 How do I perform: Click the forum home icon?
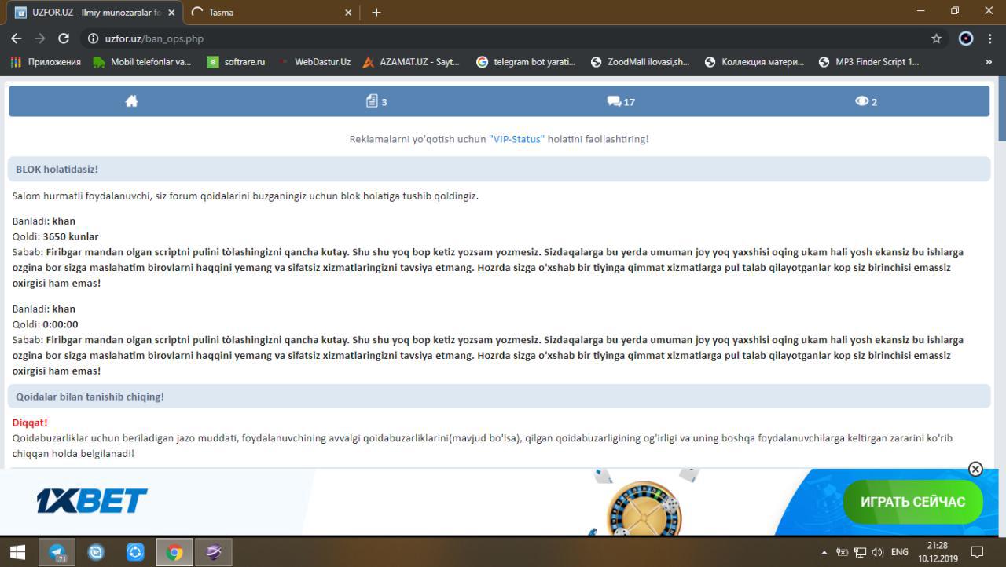coord(131,101)
